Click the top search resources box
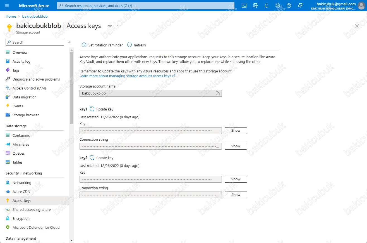Screen dimensions: 367x243 146,6
